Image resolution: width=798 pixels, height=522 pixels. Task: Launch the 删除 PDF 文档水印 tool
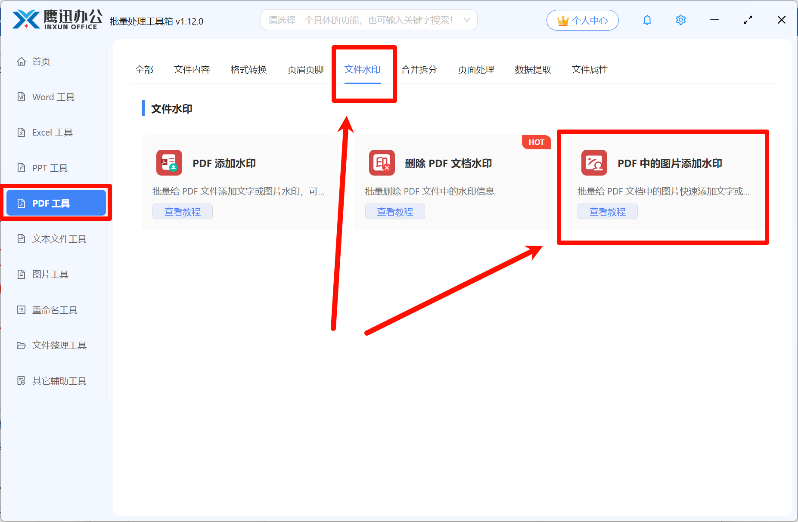pyautogui.click(x=448, y=163)
